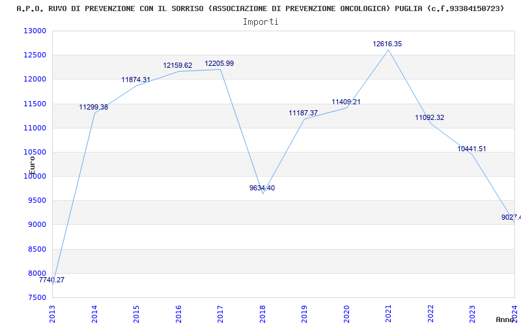Click x-axis year label 2021

(388, 314)
